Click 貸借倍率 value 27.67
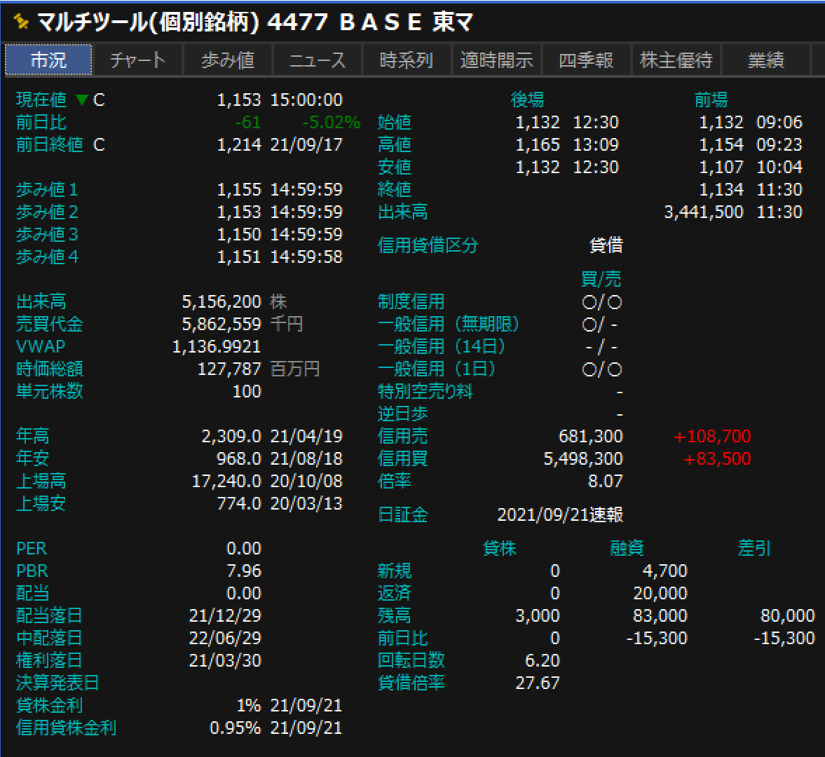The image size is (825, 757). point(537,683)
